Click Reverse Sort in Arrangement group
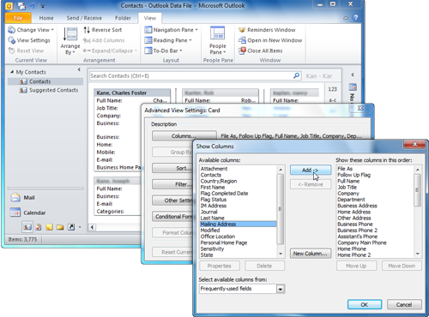This screenshot has width=429, height=317. point(103,30)
